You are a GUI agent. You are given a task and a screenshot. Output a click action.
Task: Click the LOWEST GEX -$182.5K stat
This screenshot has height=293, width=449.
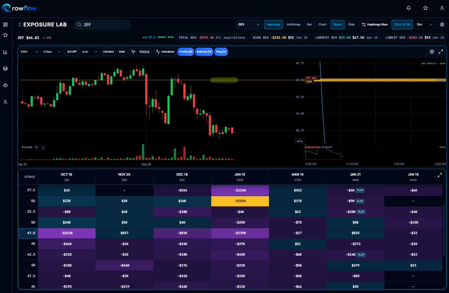pos(415,38)
